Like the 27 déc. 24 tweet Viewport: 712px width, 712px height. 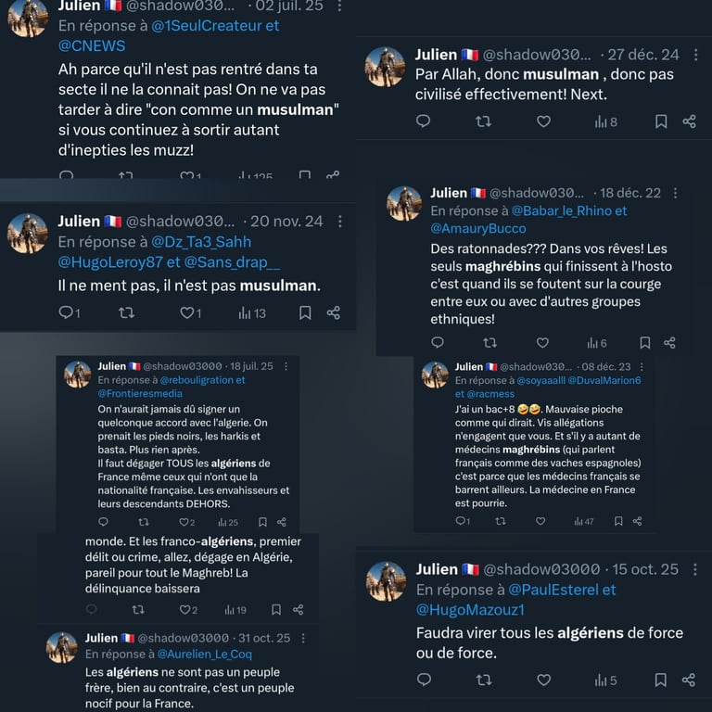tap(543, 121)
